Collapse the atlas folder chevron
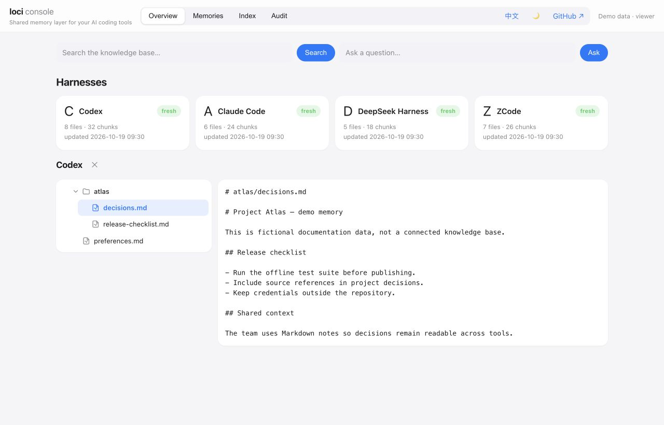The image size is (664, 425). pyautogui.click(x=76, y=191)
